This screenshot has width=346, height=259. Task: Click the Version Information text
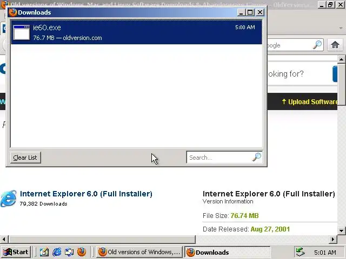pyautogui.click(x=228, y=201)
